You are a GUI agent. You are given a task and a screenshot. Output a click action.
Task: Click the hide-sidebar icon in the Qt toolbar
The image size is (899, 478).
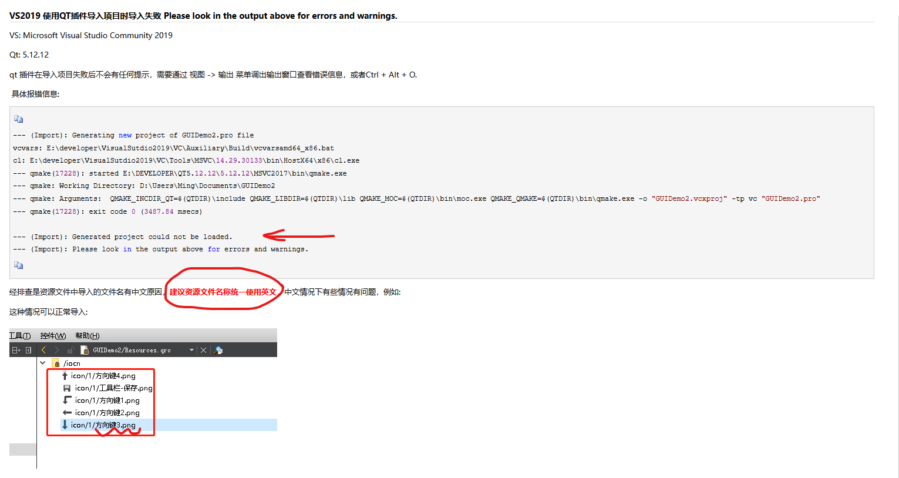coord(28,350)
